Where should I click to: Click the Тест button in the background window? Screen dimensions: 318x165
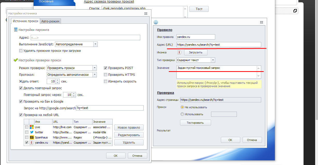199,9
